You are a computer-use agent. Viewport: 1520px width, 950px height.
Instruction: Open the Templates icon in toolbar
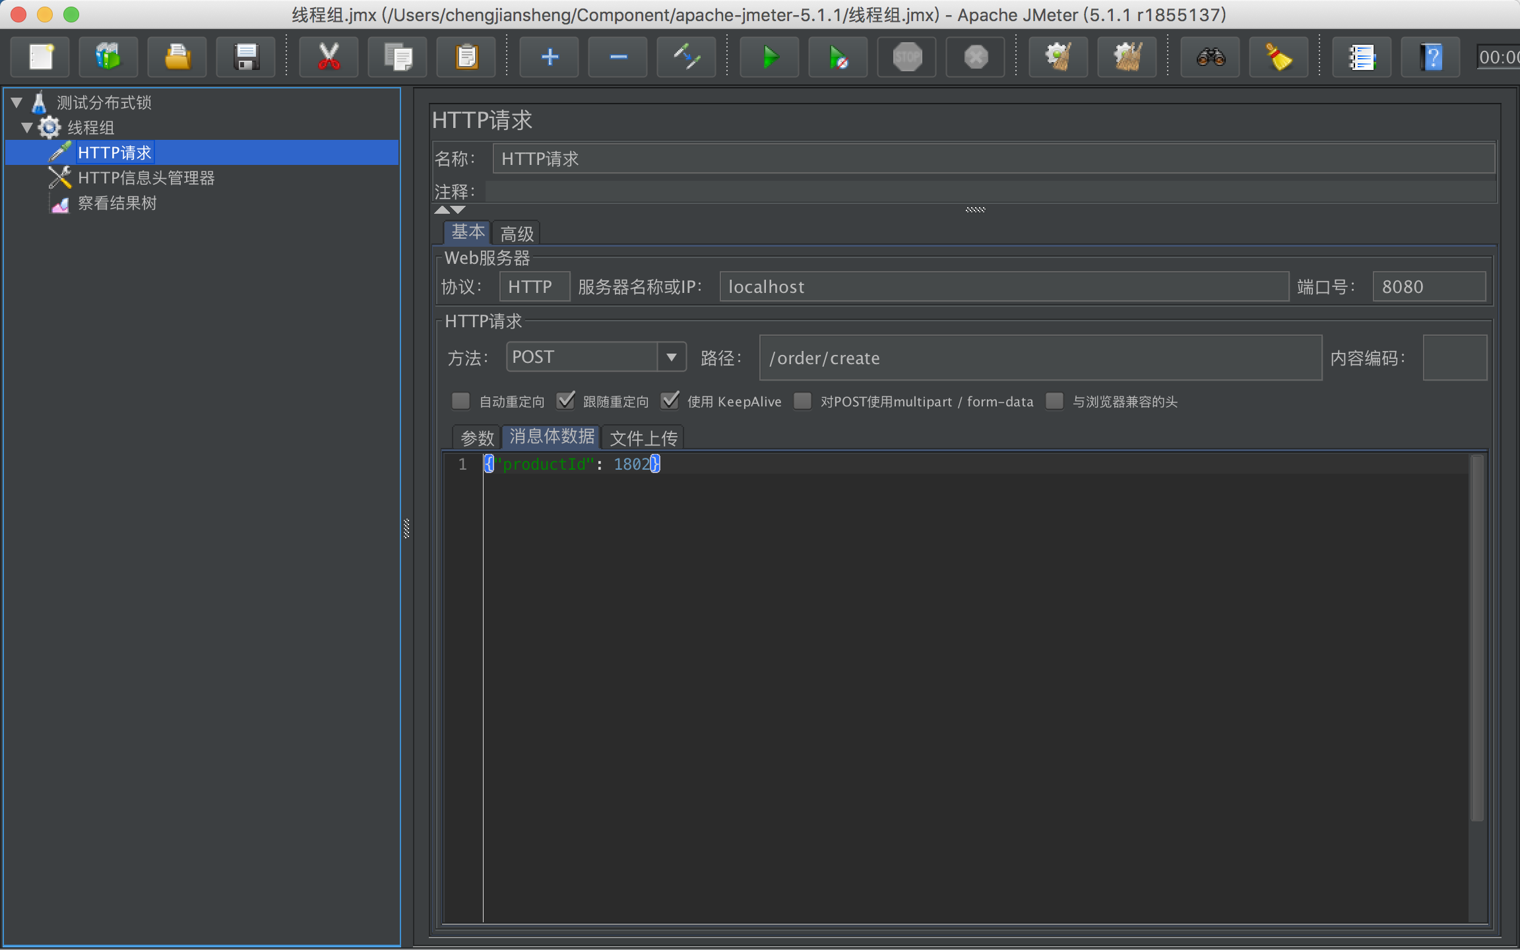(x=108, y=57)
